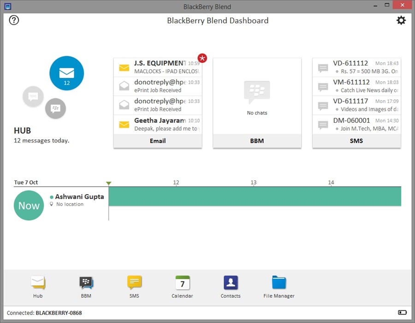Click the open envelope icon beside second donotreply email

124,105
